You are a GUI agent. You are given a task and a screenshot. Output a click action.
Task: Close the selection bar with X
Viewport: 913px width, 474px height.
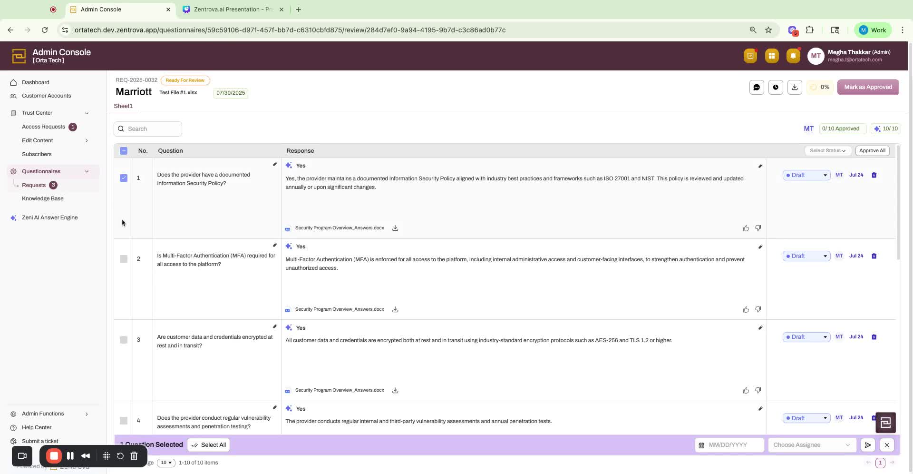(887, 445)
